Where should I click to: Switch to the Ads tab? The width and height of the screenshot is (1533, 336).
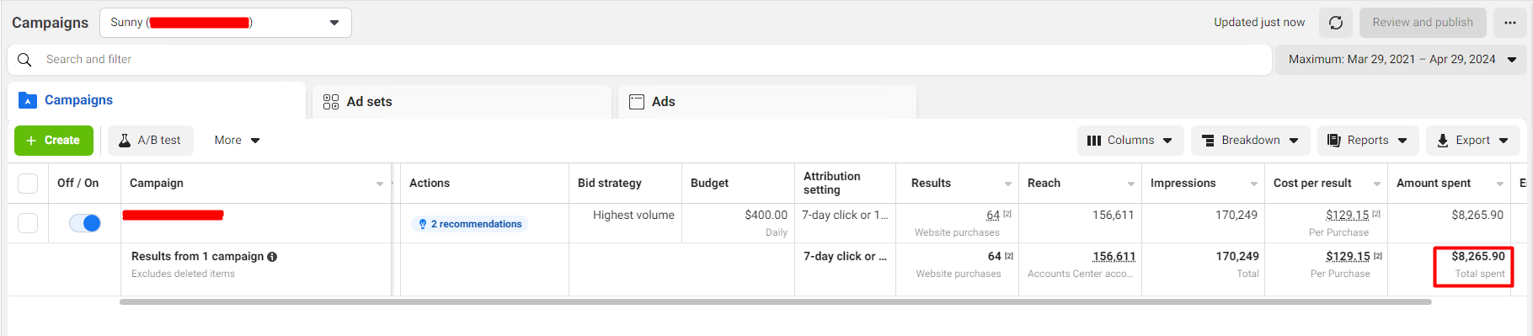coord(767,102)
